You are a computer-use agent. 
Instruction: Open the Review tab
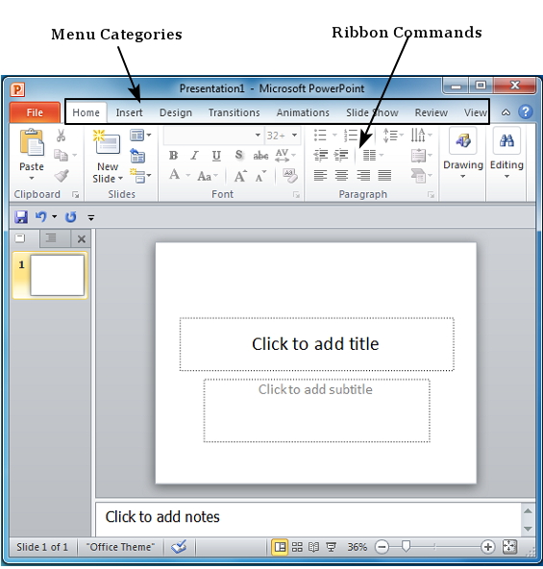pos(432,112)
